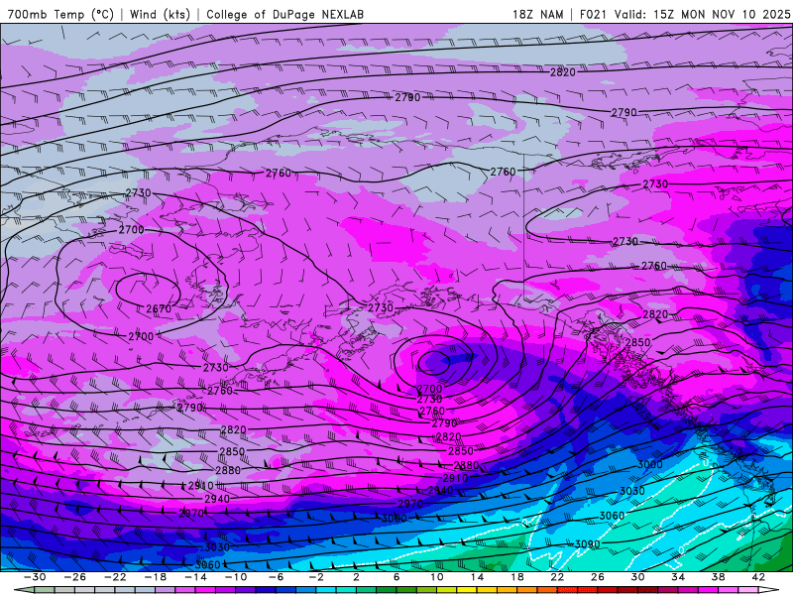Click the -26 value on temperature scale
The image size is (793, 595).
pos(75,577)
